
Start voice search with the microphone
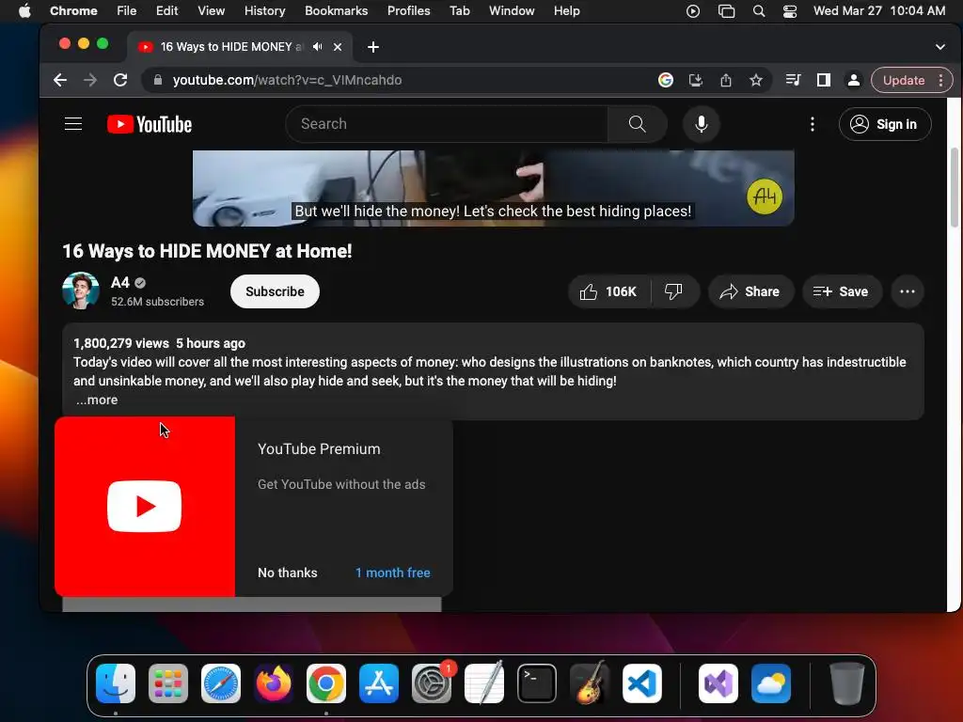point(701,124)
